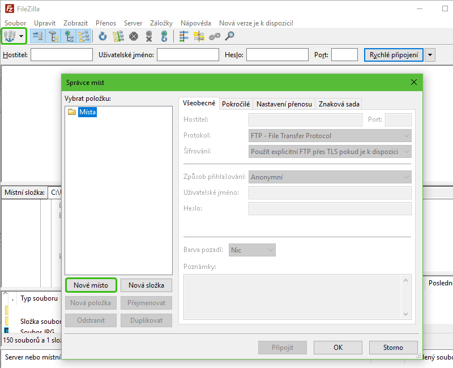This screenshot has height=368, width=453.
Task: Open the Server menu
Action: (x=133, y=23)
